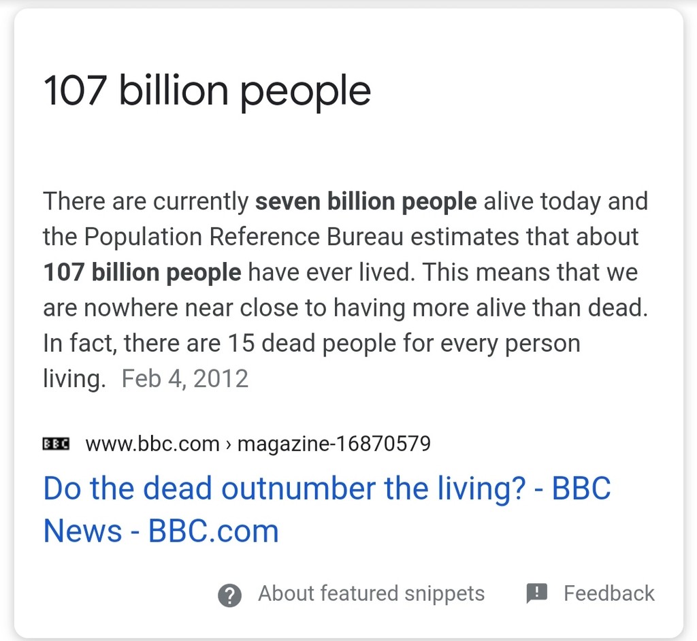The image size is (697, 641).
Task: Click bold seven billion people in paragraph
Action: pos(366,201)
